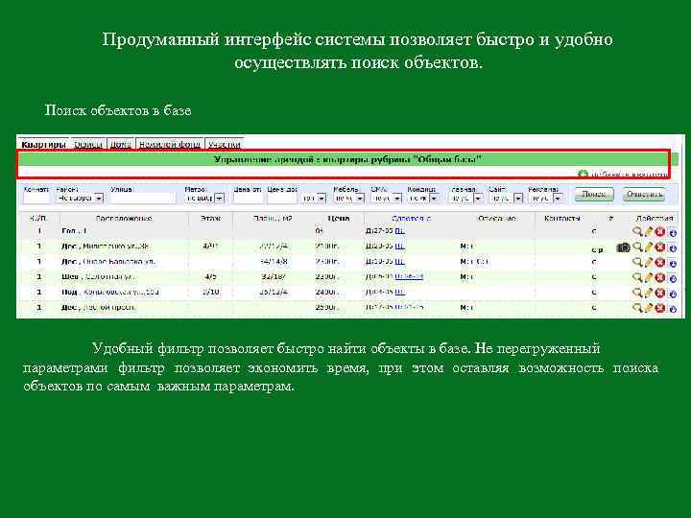Click the magnifier view icon in first row
Screen dimensions: 691x518
(x=637, y=231)
